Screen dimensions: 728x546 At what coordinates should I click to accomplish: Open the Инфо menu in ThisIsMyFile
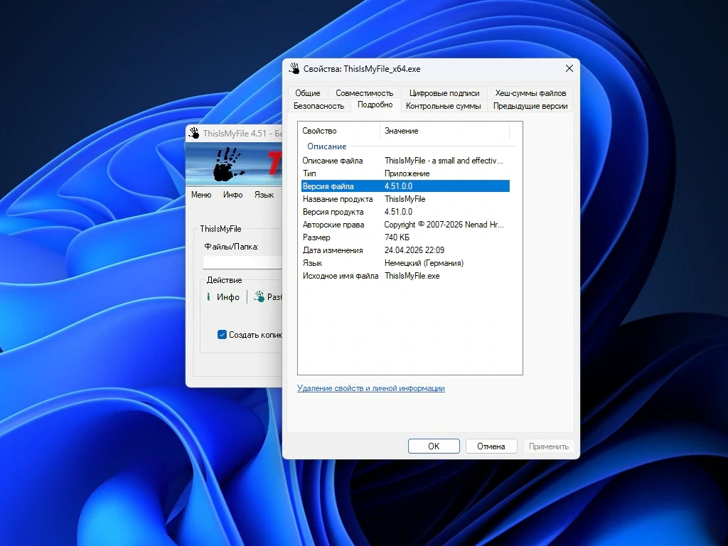pyautogui.click(x=232, y=195)
